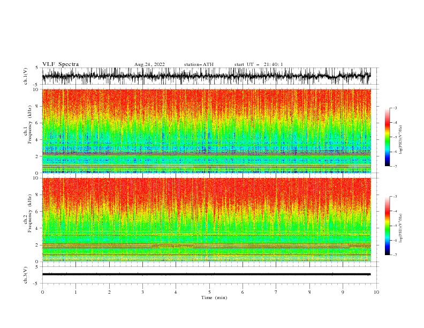Select the date text "Aug.24, 2022"

[149, 64]
